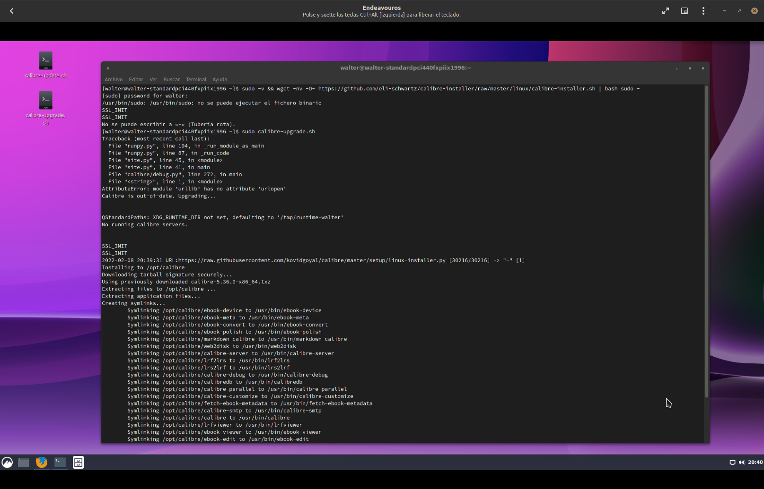Open the Buscar menu

tap(172, 79)
